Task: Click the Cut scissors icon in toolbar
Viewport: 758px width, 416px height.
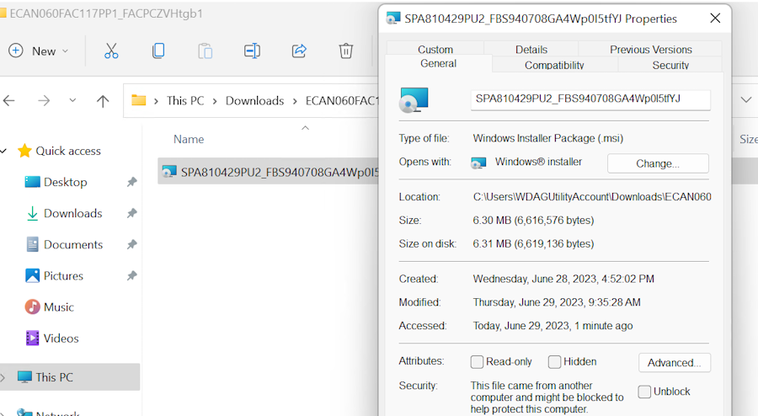Action: pyautogui.click(x=111, y=51)
